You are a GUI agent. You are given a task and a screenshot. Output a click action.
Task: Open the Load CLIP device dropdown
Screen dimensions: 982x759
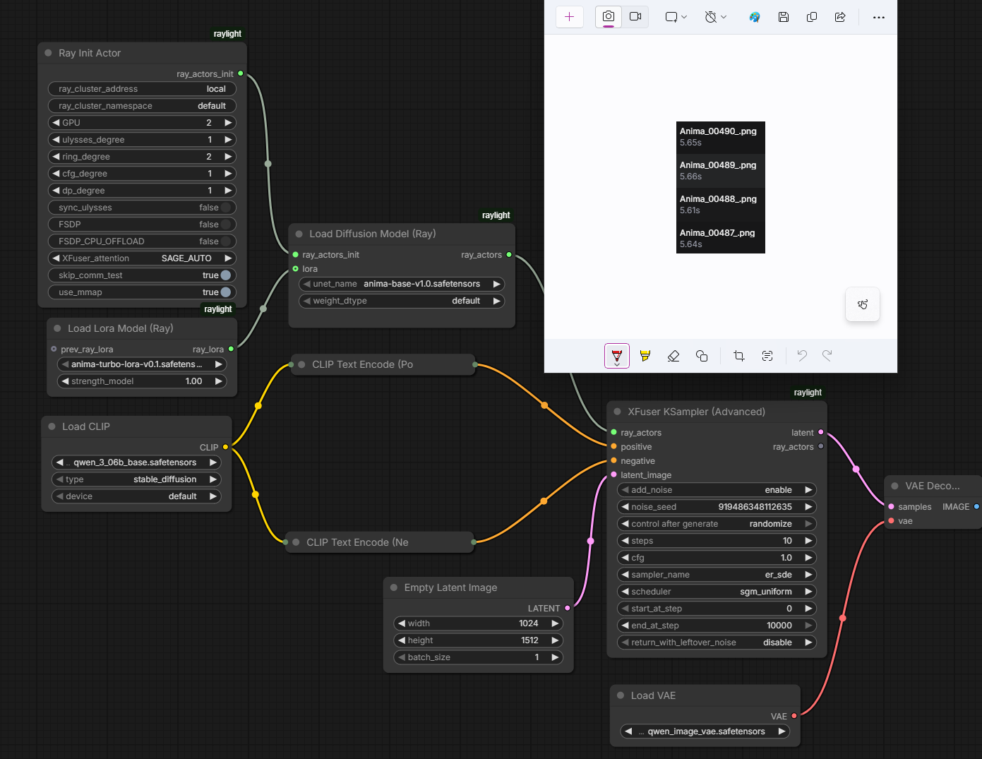(x=136, y=496)
